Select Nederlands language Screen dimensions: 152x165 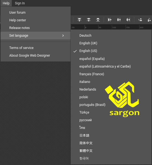111,89
